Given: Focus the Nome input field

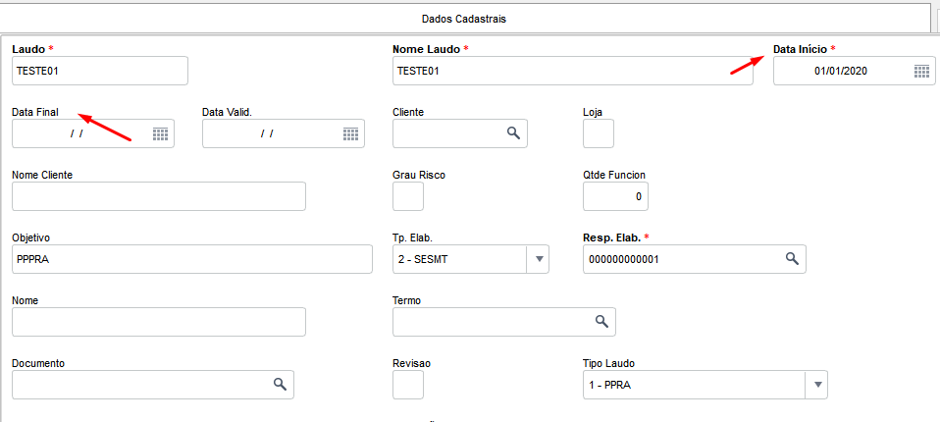Looking at the screenshot, I should click(x=159, y=322).
